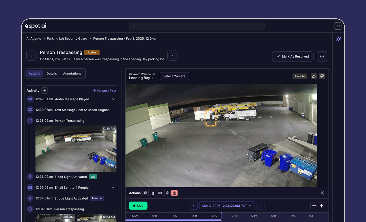The image size is (366, 222).
Task: Step timeline forward with right arrow
Action: click(x=260, y=206)
